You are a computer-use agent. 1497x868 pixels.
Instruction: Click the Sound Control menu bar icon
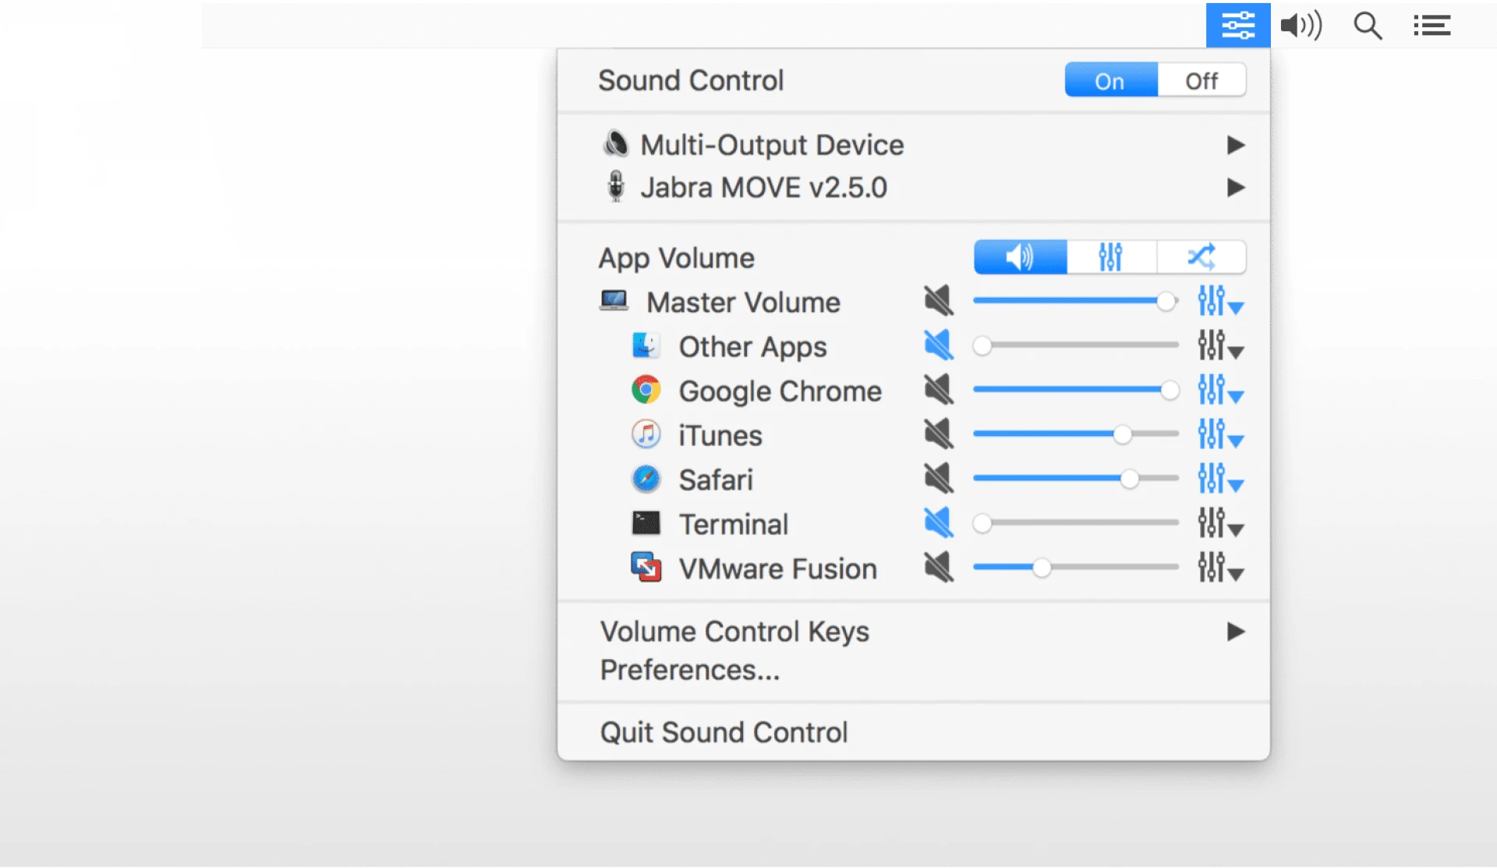1237,24
